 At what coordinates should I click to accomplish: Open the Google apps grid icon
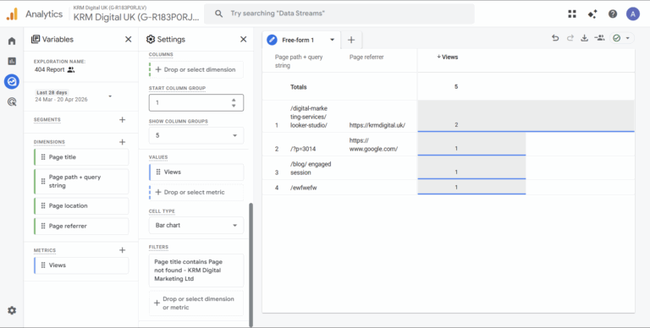click(572, 14)
